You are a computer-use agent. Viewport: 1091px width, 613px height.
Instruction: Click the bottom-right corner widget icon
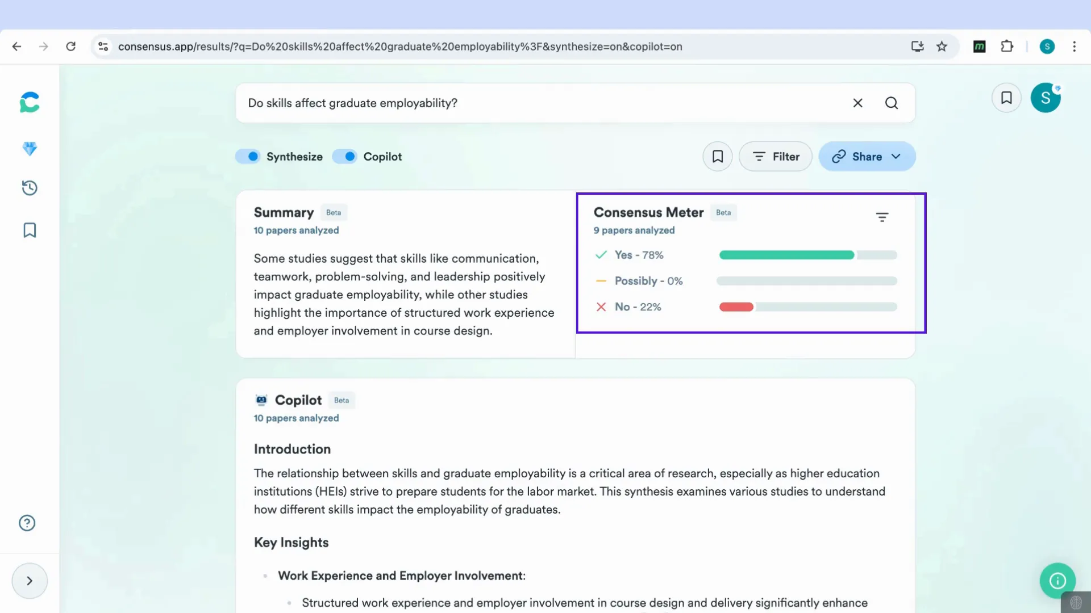coord(1076,602)
